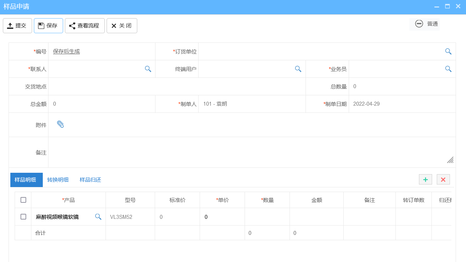Image resolution: width=466 pixels, height=262 pixels.
Task: Open the product search icon beside 麻醉视频喉镜软镜
Action: [x=98, y=216]
